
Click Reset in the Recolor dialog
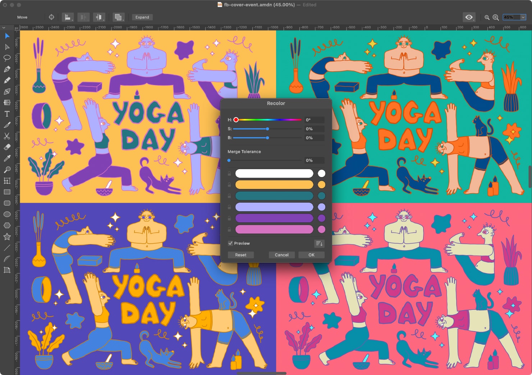(240, 255)
